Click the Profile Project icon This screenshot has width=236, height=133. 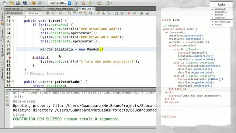(108, 3)
